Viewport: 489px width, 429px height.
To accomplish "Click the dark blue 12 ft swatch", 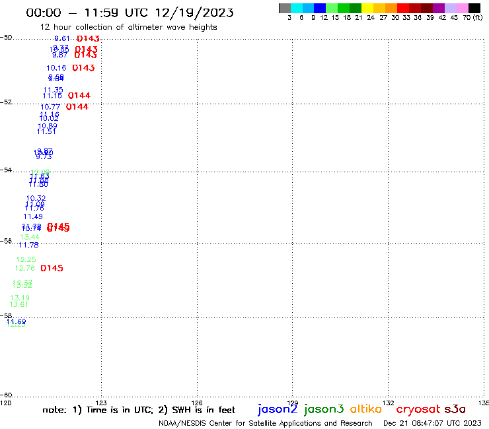I will [x=320, y=8].
